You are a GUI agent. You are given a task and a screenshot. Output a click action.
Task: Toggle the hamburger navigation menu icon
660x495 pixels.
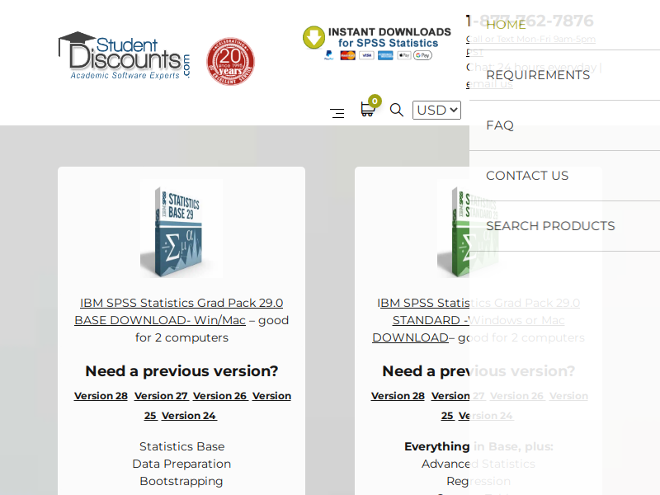coord(337,113)
